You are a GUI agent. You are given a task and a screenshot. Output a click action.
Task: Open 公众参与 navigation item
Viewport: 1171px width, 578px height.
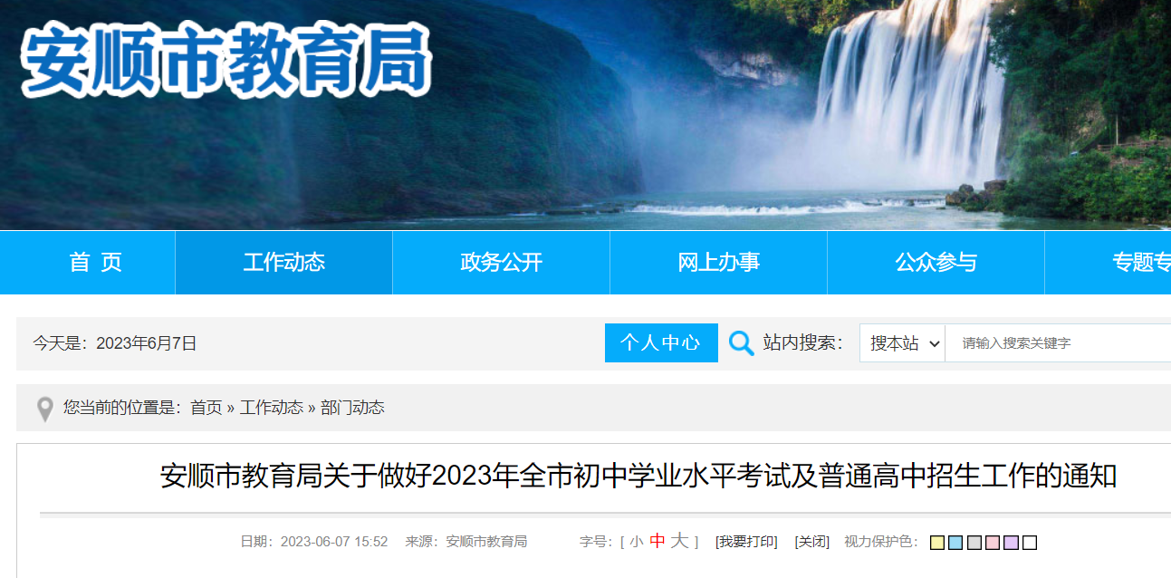pyautogui.click(x=936, y=263)
